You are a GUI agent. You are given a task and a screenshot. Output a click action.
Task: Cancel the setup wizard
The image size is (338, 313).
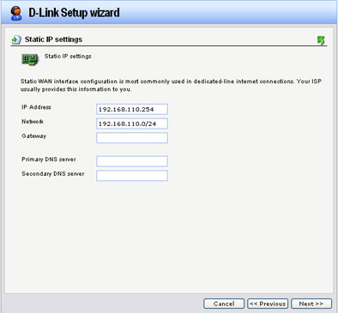click(x=224, y=304)
